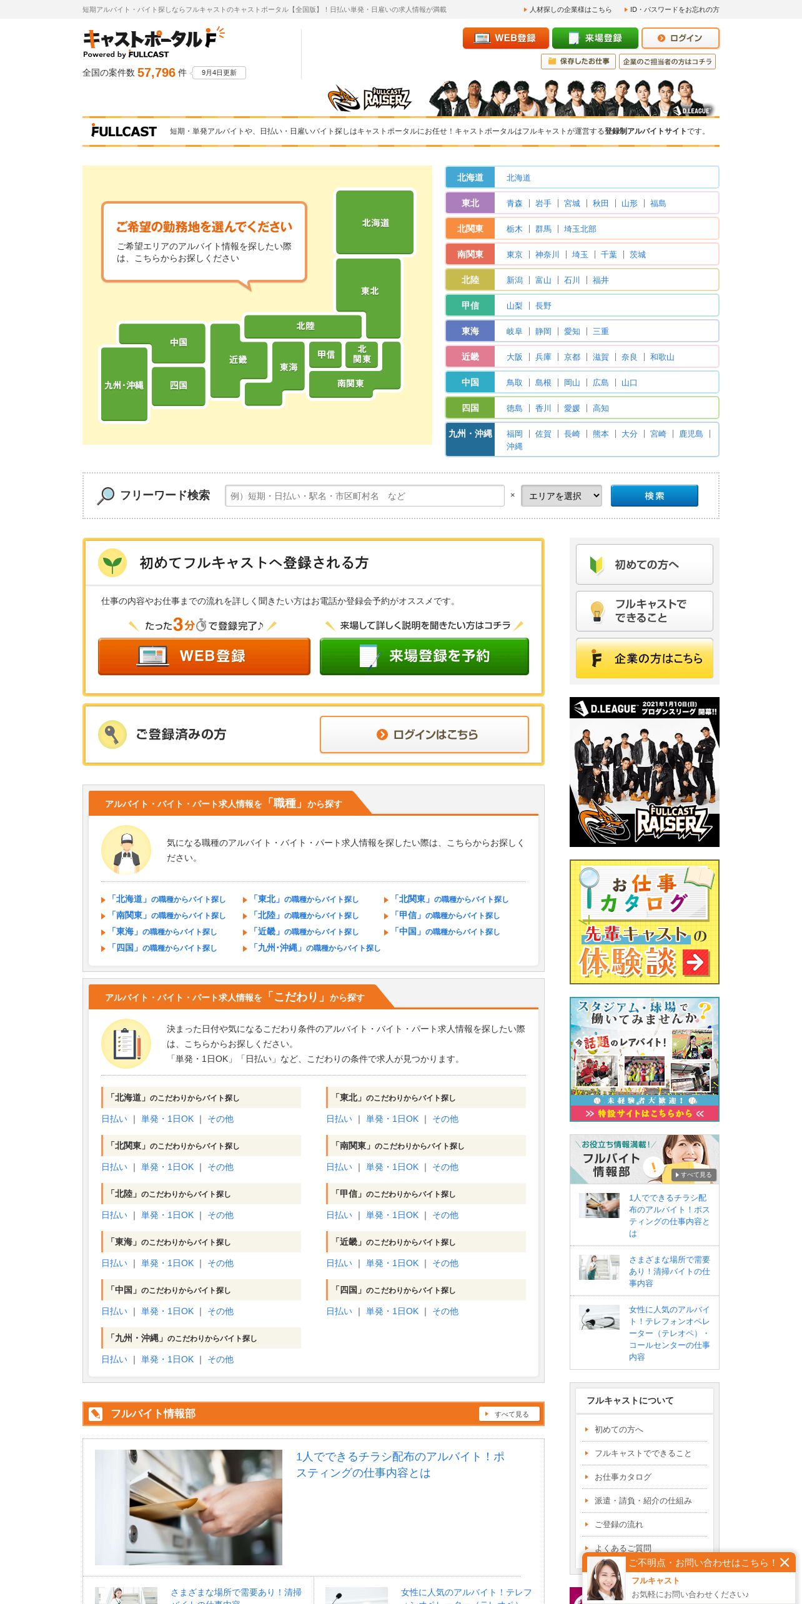Image resolution: width=802 pixels, height=1604 pixels.
Task: Open 初めての方へ sidebar button
Action: [644, 564]
